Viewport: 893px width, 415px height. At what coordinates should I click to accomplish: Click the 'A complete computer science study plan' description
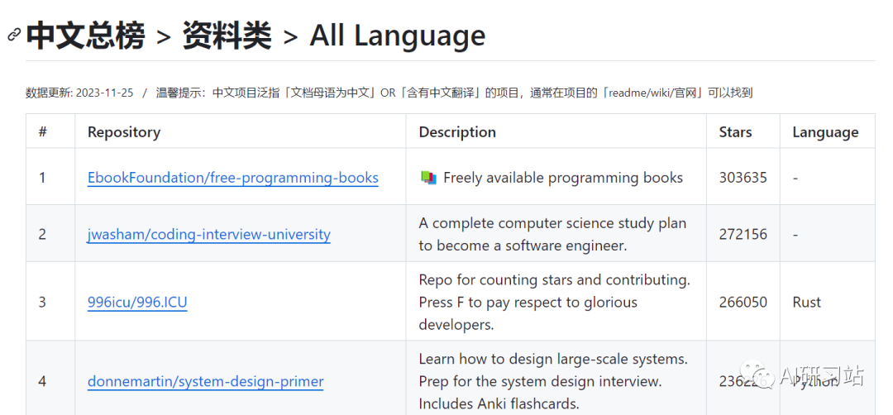click(x=552, y=234)
